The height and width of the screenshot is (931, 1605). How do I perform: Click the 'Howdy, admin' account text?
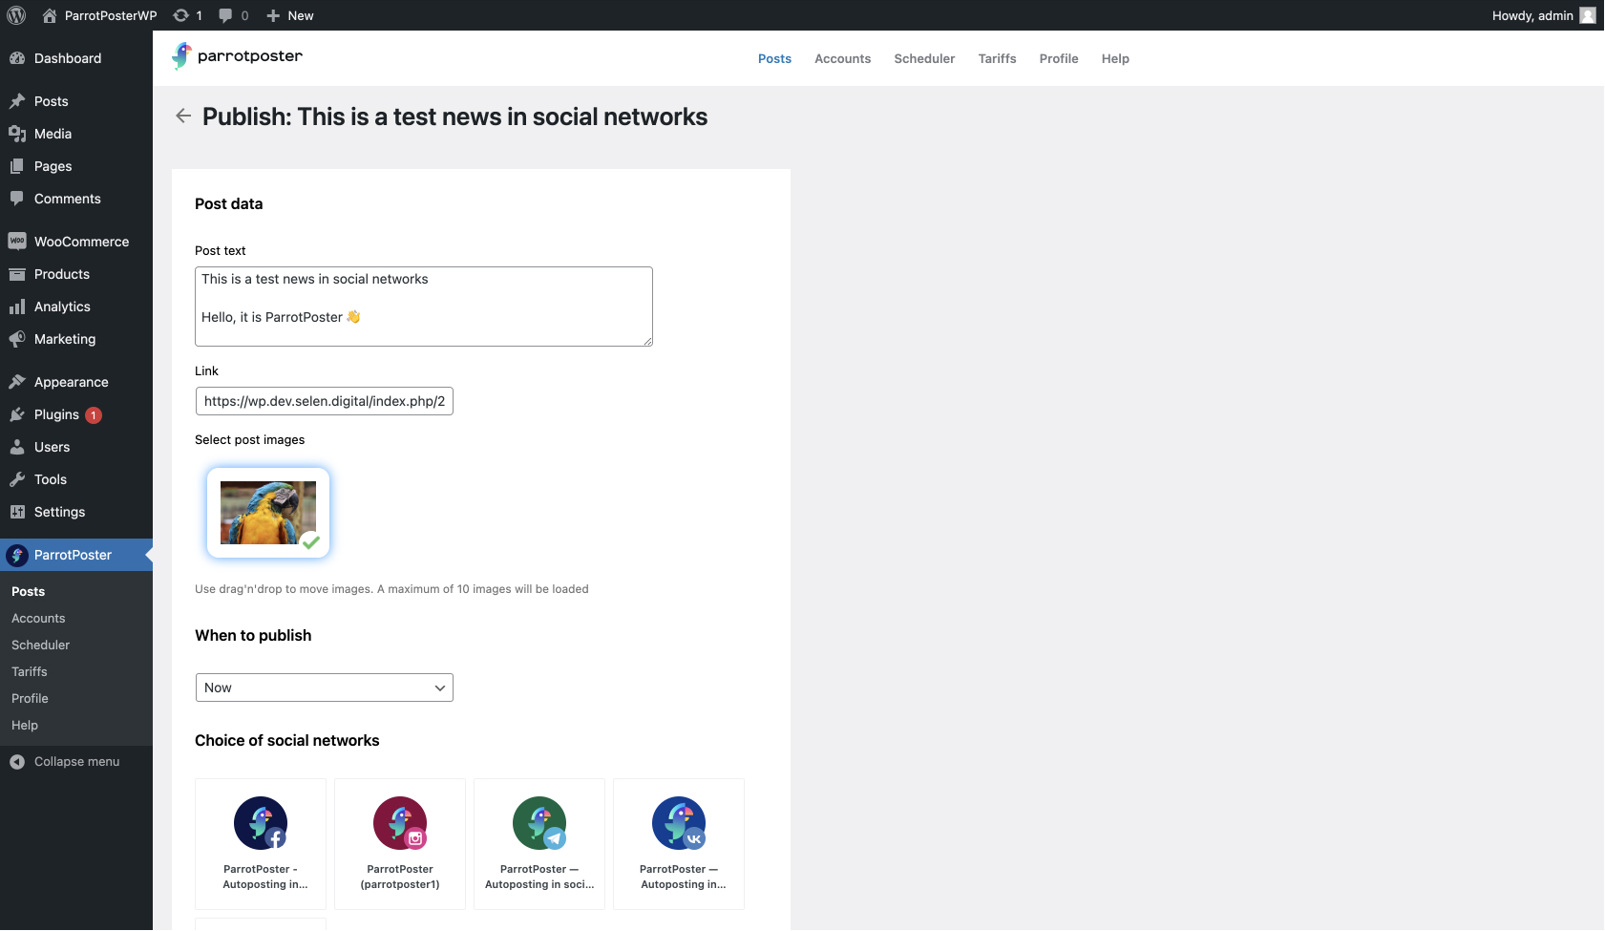(1532, 15)
